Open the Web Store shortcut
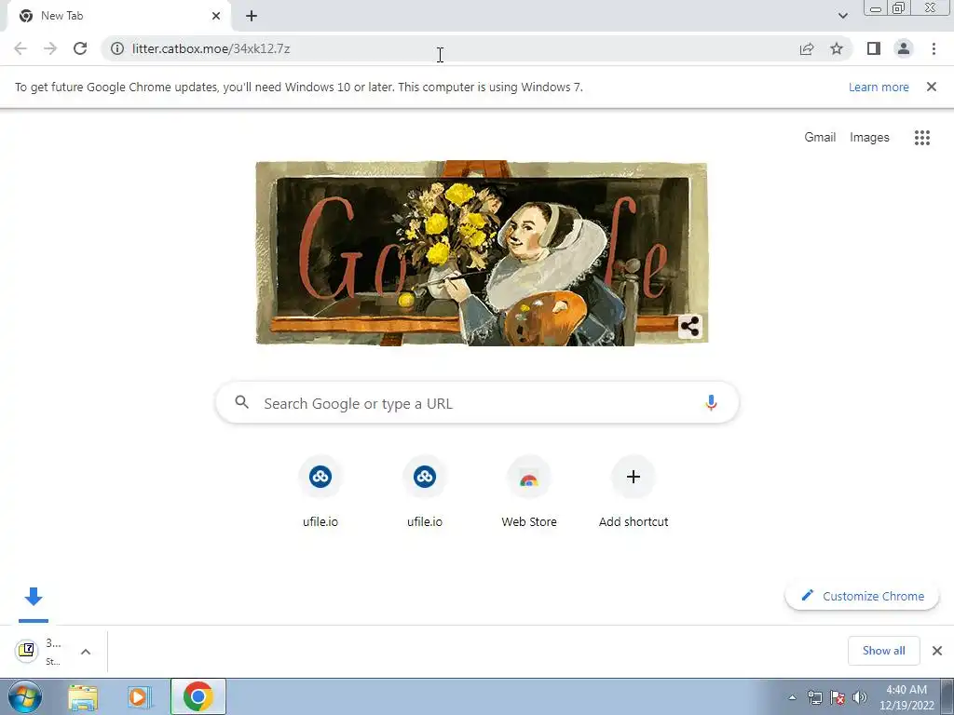Viewport: 954px width, 715px height. tap(529, 492)
